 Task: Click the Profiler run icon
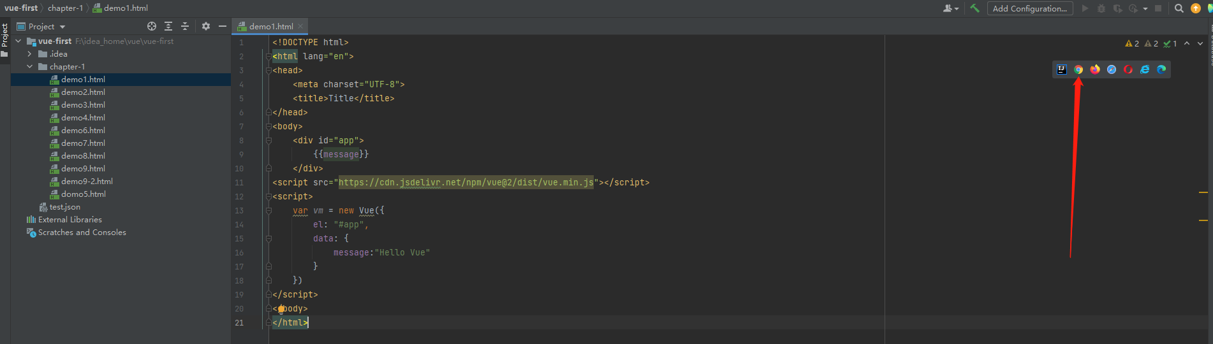1133,8
